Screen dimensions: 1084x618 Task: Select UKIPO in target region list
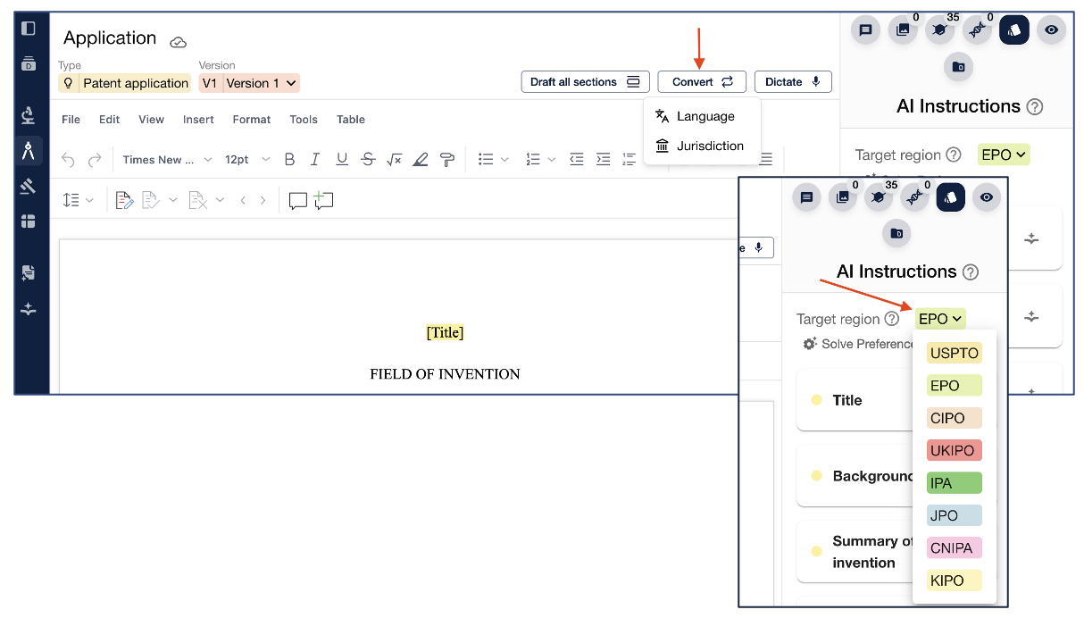click(955, 450)
